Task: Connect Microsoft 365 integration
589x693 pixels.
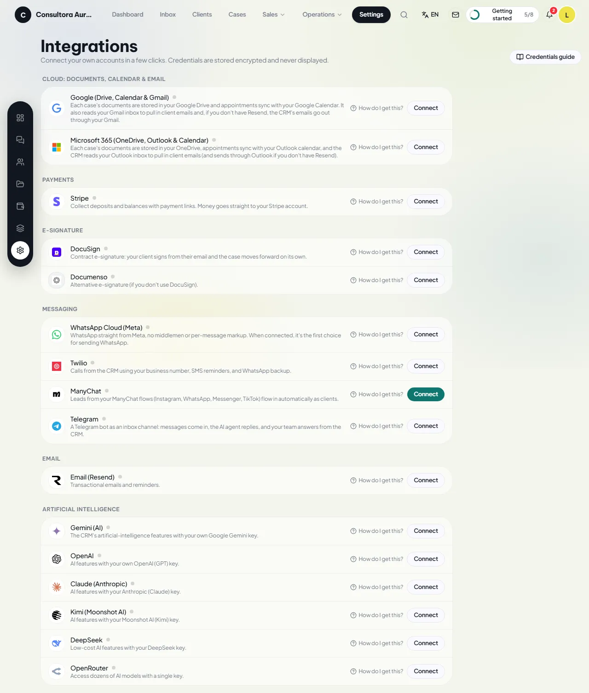Action: coord(426,147)
